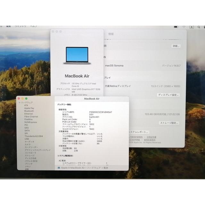Collapse the ハードウェア tree section
This screenshot has height=205, width=205.
click(x=20, y=102)
